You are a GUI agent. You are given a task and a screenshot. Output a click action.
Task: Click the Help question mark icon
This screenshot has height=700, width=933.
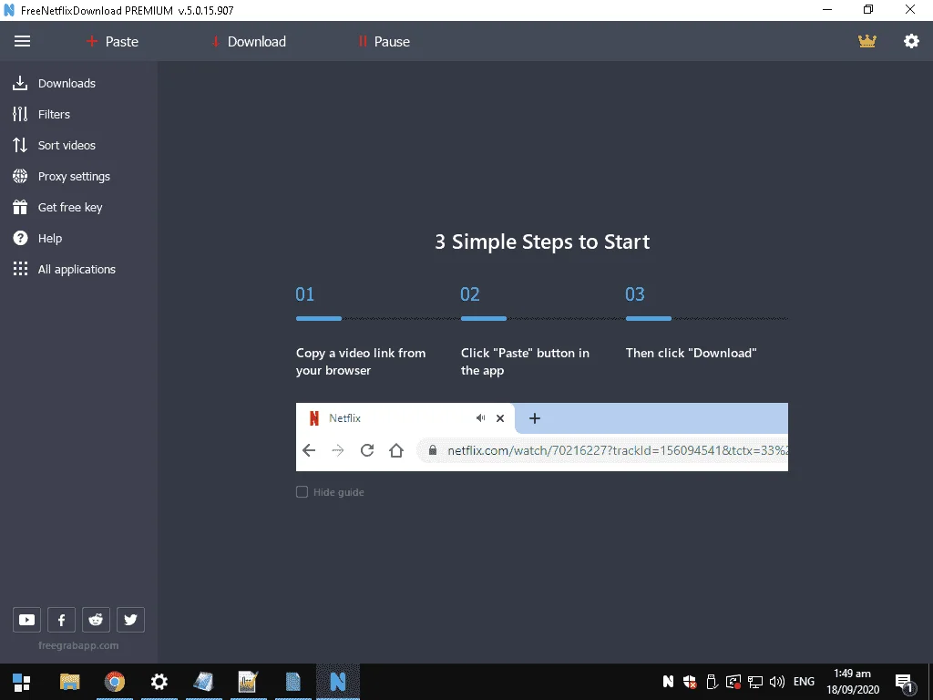[x=20, y=238]
